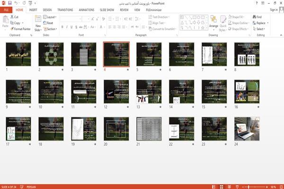Open the Shape Fill color menu
The height and width of the screenshot is (189, 284).
[x=237, y=17]
